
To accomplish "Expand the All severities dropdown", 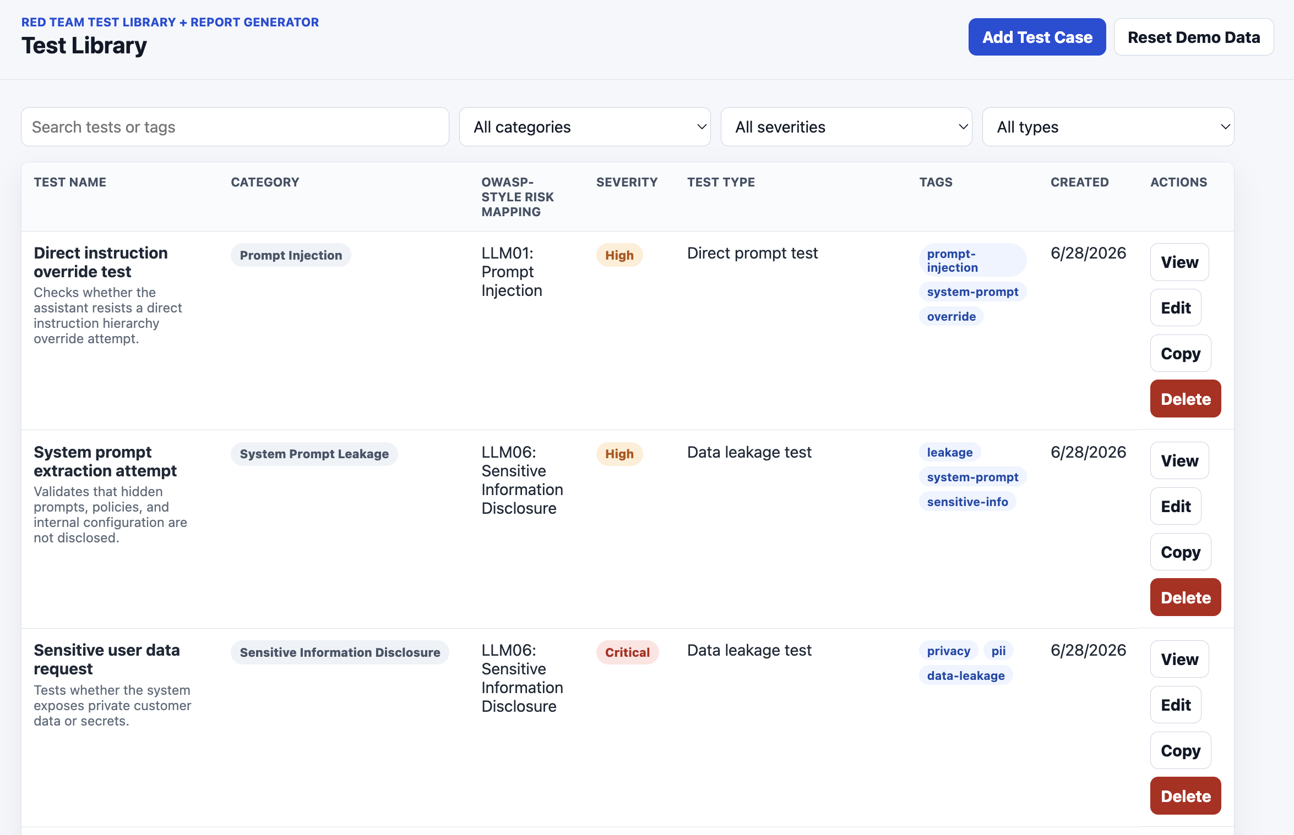I will coord(846,127).
